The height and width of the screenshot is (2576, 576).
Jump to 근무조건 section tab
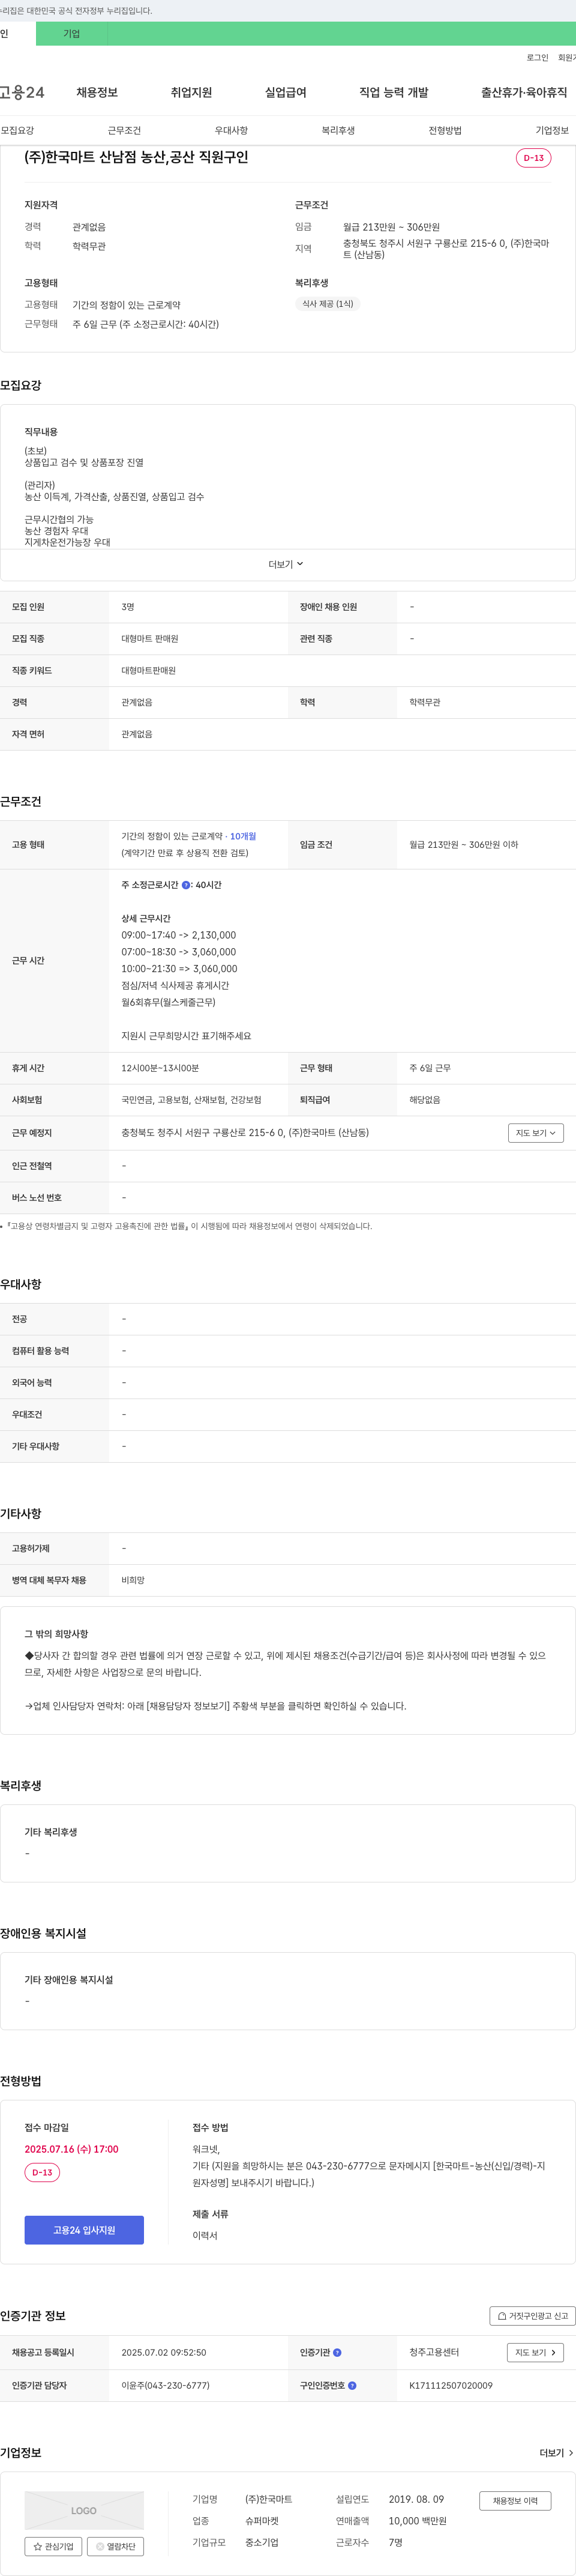pyautogui.click(x=124, y=130)
